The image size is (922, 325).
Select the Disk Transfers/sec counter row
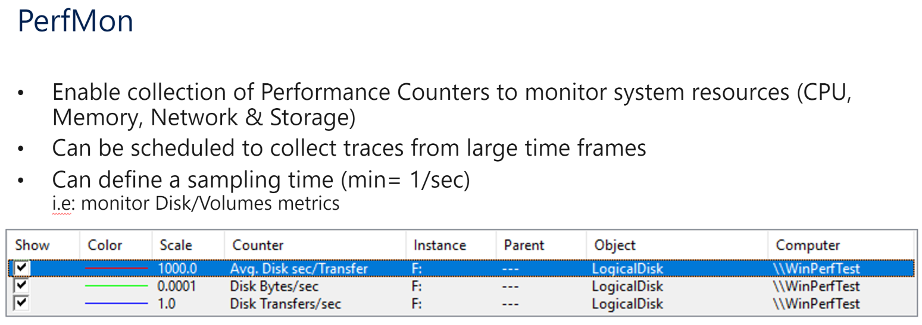461,304
